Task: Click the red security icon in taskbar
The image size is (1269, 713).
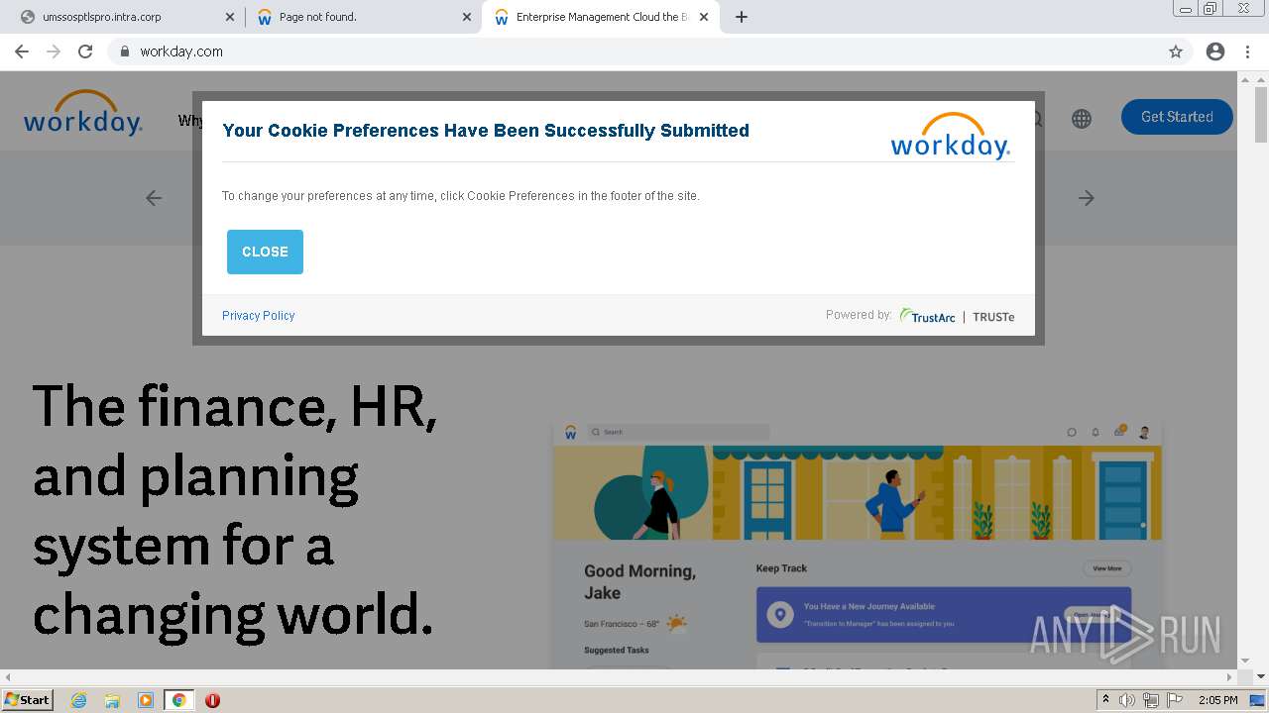Action: point(212,700)
